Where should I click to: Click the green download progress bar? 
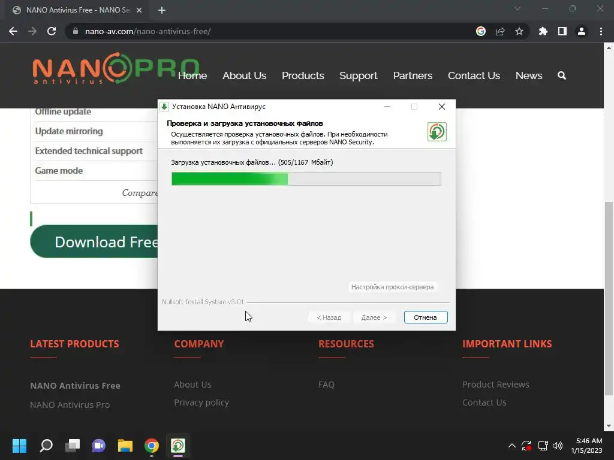coord(306,178)
